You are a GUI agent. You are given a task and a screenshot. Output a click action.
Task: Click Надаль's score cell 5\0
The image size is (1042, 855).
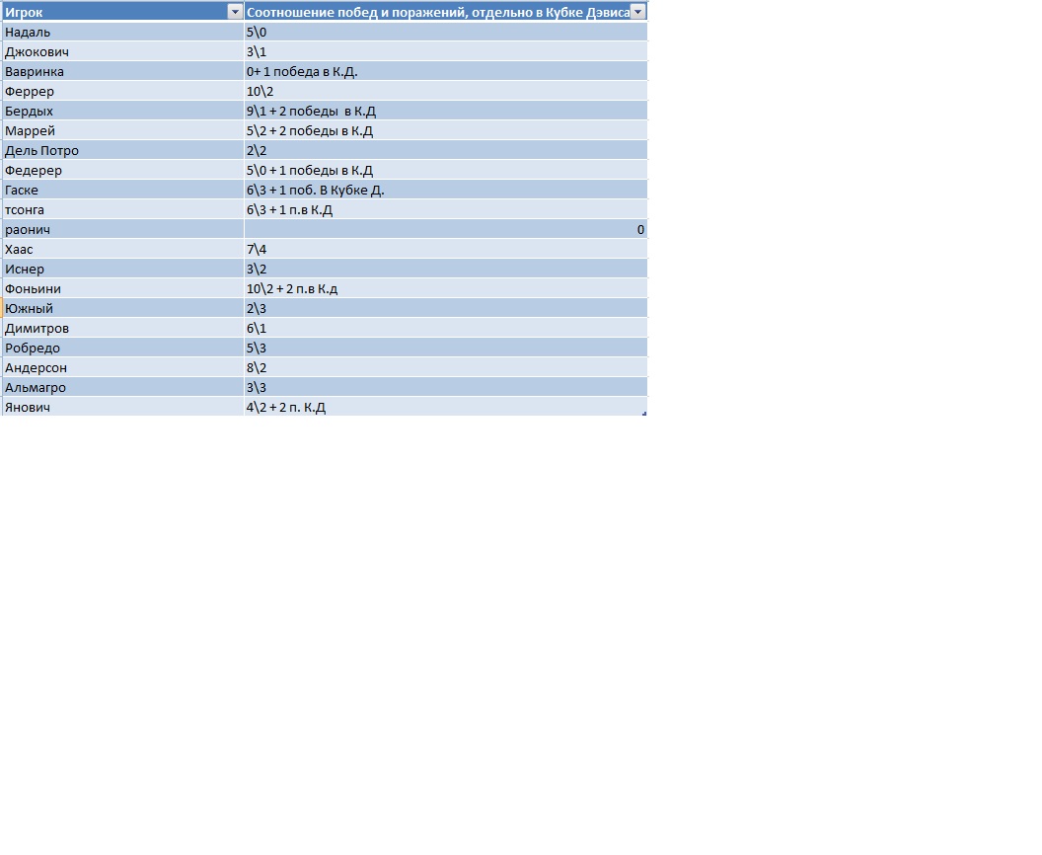coord(445,32)
